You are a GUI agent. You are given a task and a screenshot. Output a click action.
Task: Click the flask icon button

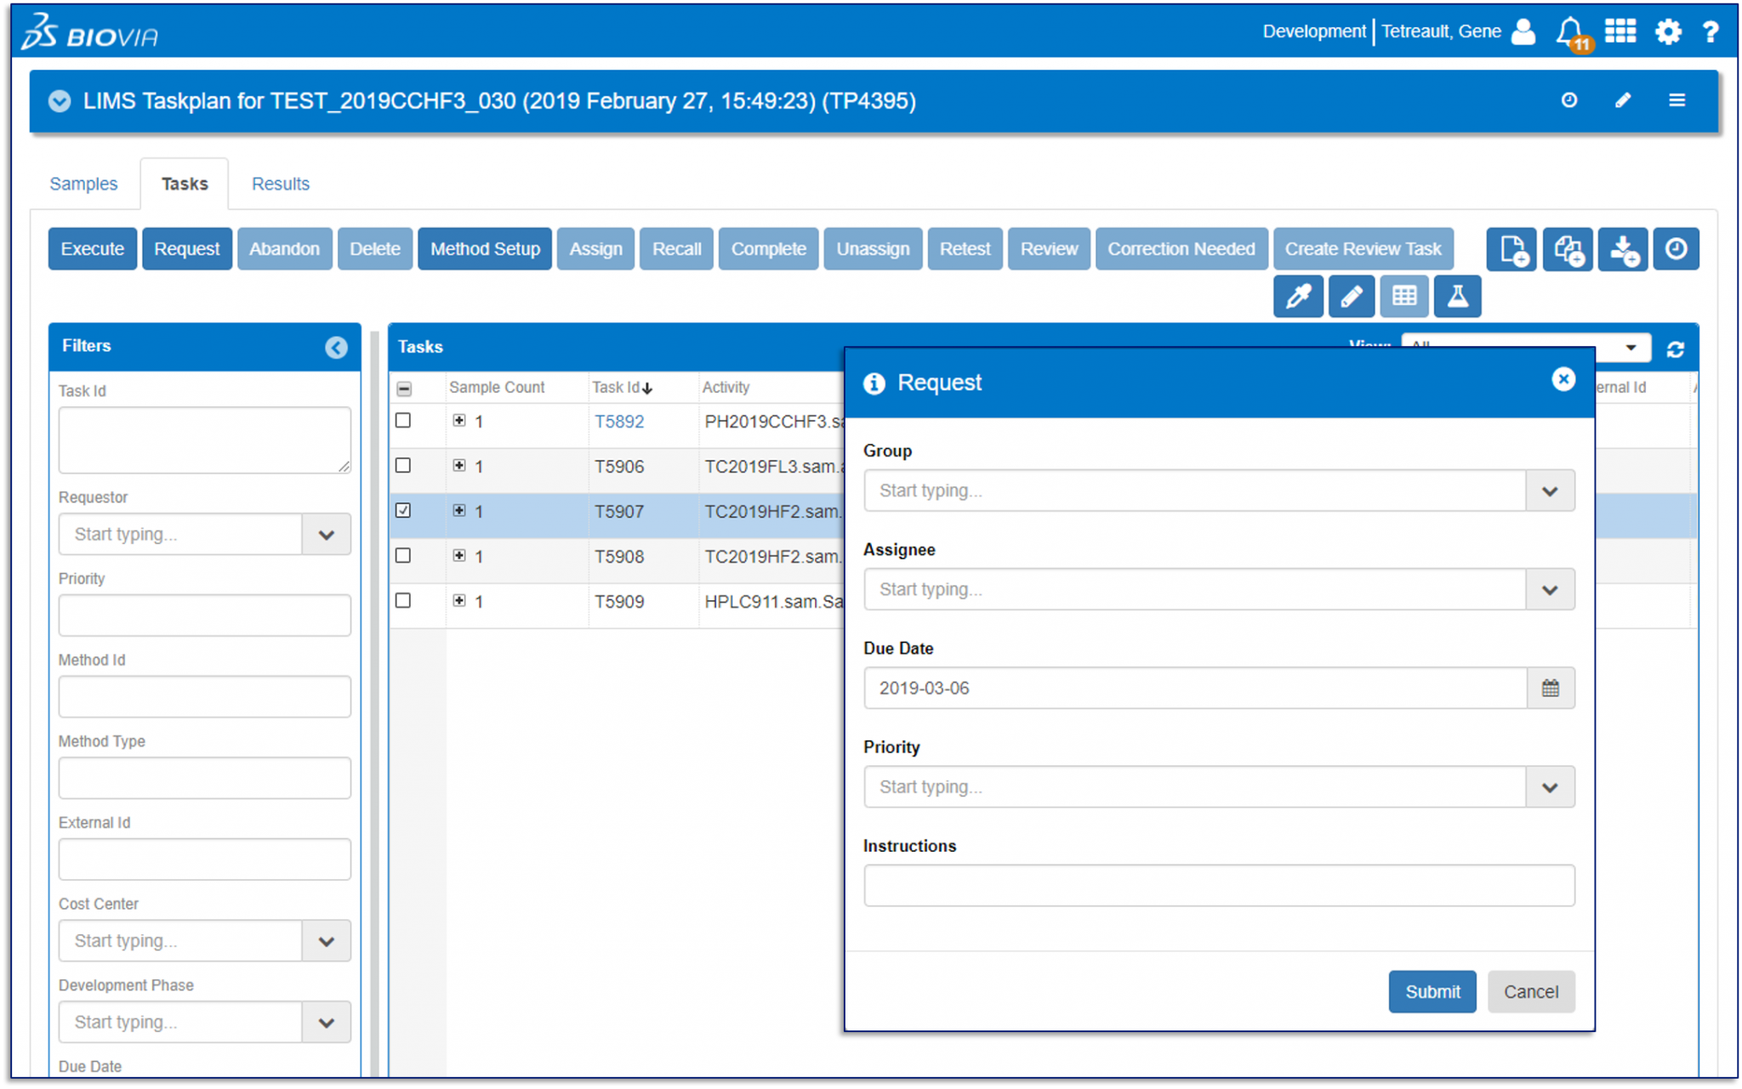1457,296
